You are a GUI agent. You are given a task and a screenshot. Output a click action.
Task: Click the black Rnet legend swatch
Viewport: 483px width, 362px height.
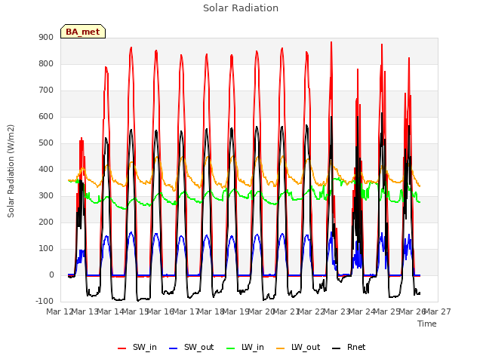click(x=337, y=348)
